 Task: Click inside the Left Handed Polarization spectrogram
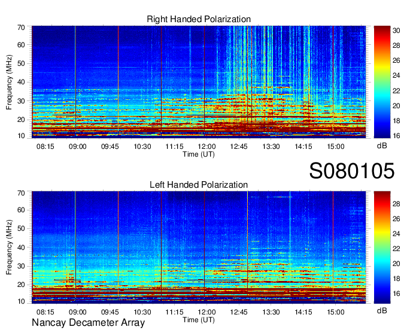199,247
